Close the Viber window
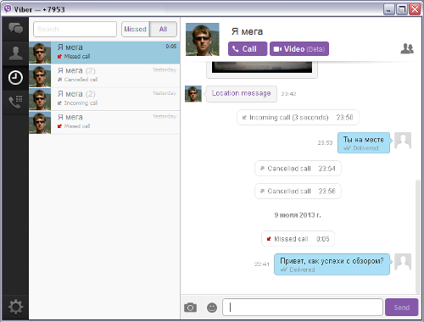Screen dimensions: 424x322 [x=415, y=9]
